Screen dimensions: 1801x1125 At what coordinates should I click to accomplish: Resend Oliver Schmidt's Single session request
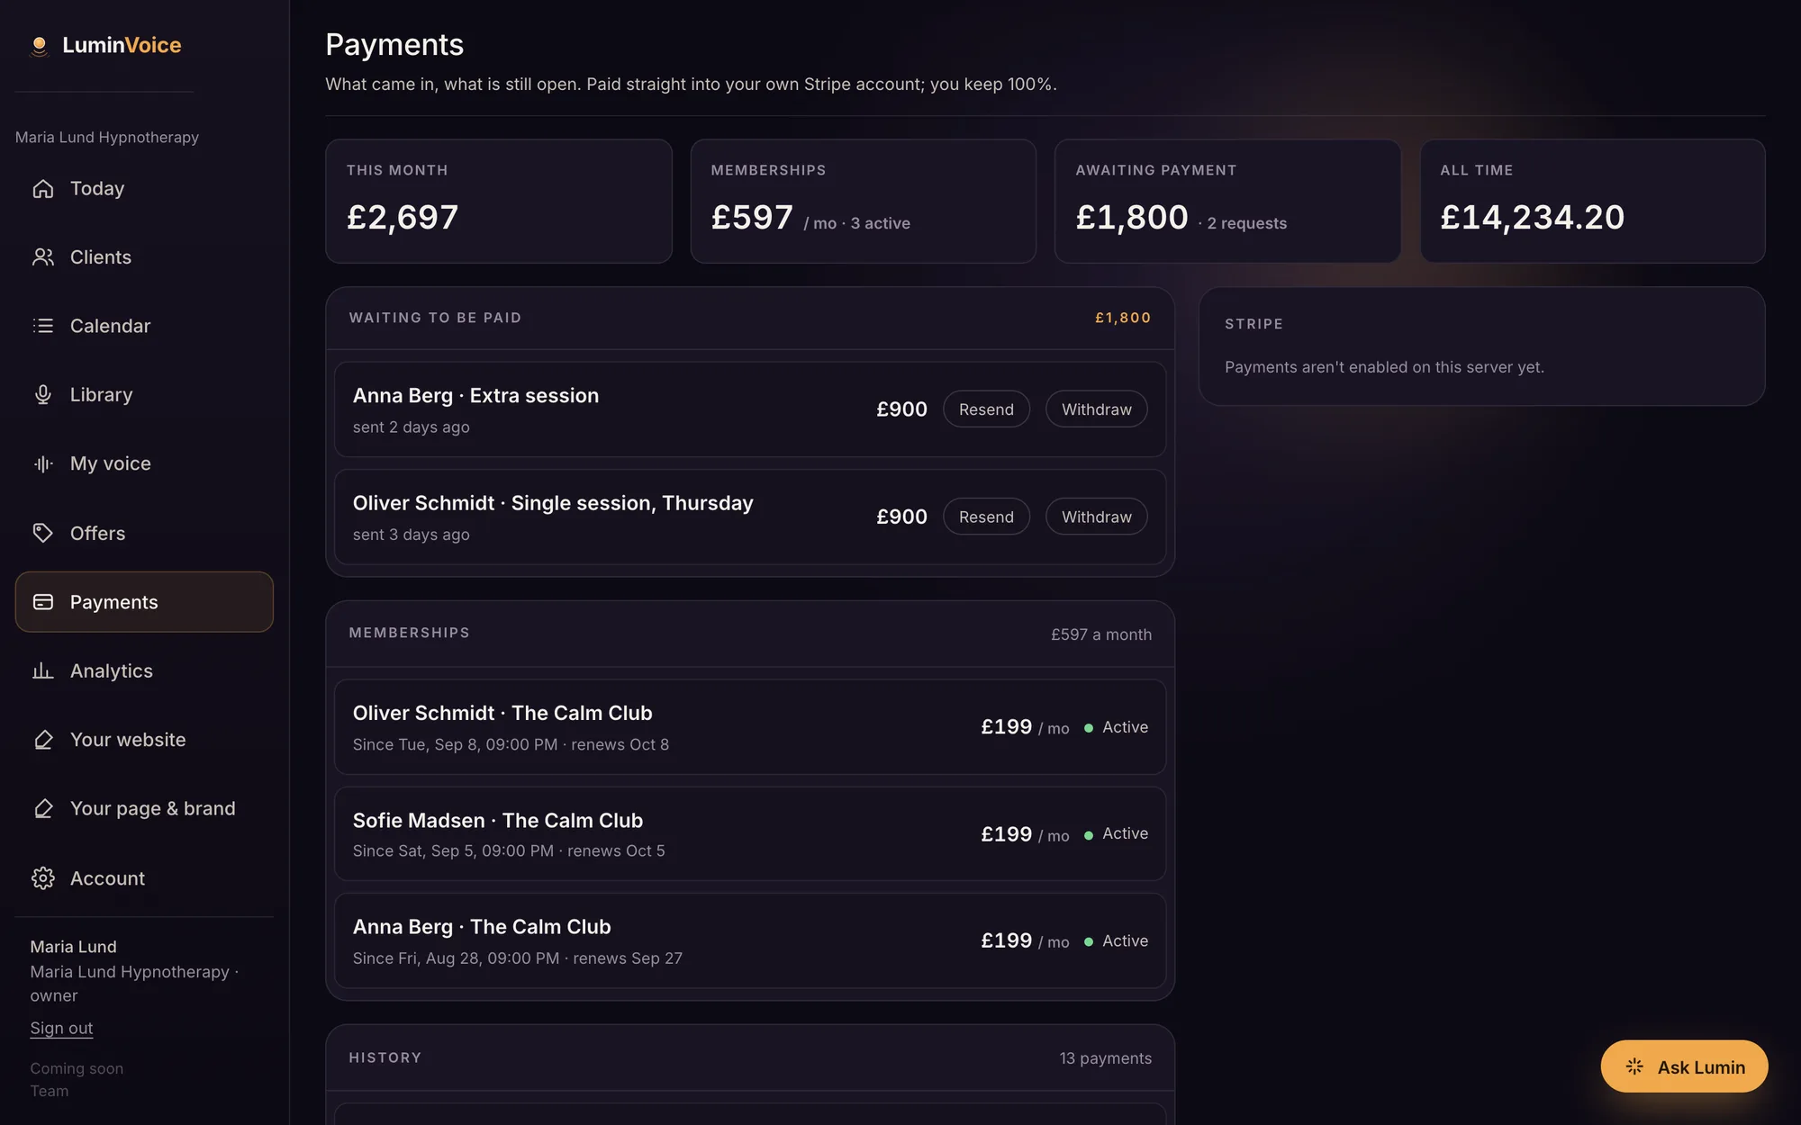[x=986, y=517]
